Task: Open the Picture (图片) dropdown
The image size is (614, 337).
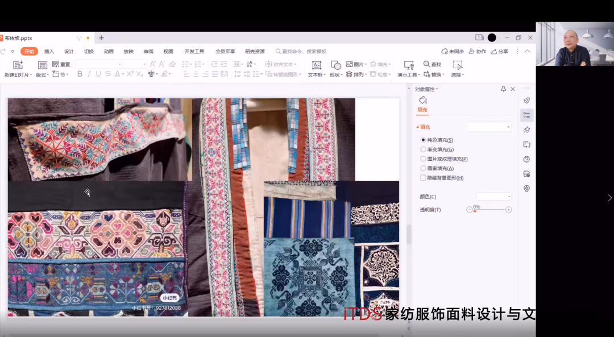Action: click(356, 64)
